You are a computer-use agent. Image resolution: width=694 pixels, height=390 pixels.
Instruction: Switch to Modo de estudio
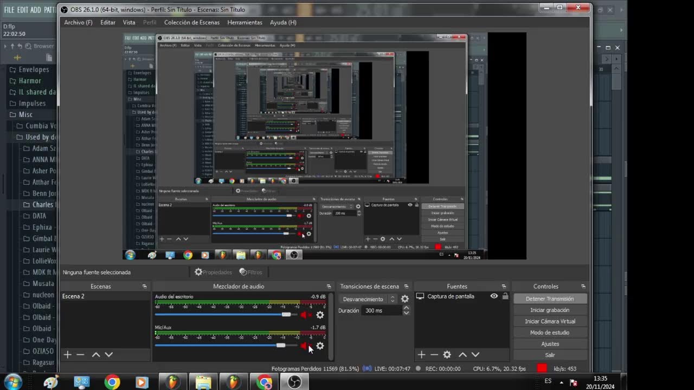click(x=550, y=333)
